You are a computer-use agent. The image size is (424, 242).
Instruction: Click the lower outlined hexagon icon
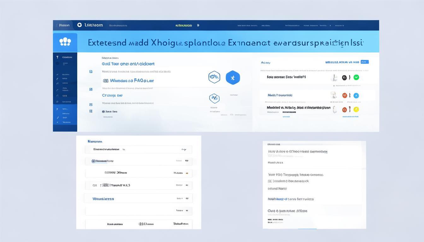(x=214, y=98)
